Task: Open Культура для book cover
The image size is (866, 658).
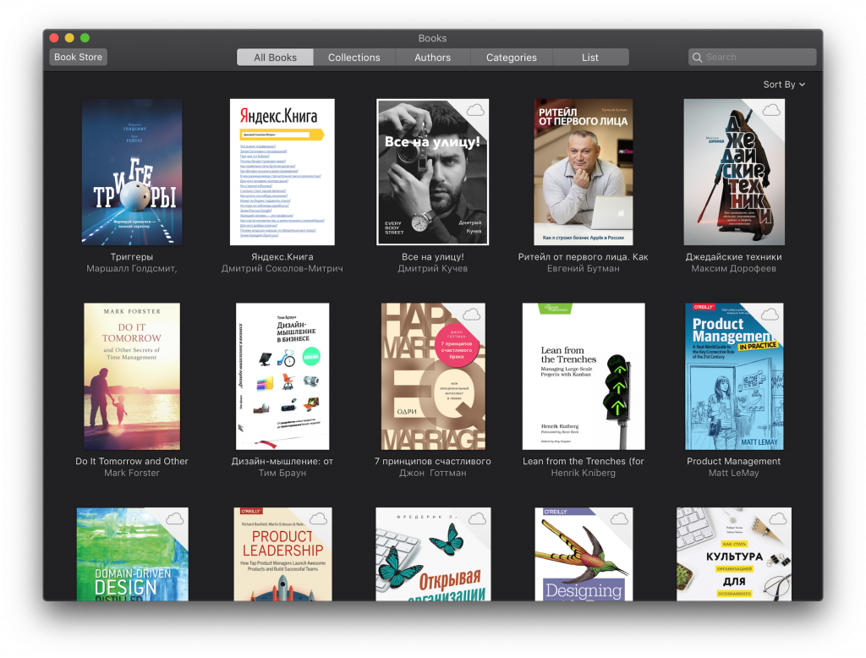Action: click(734, 554)
